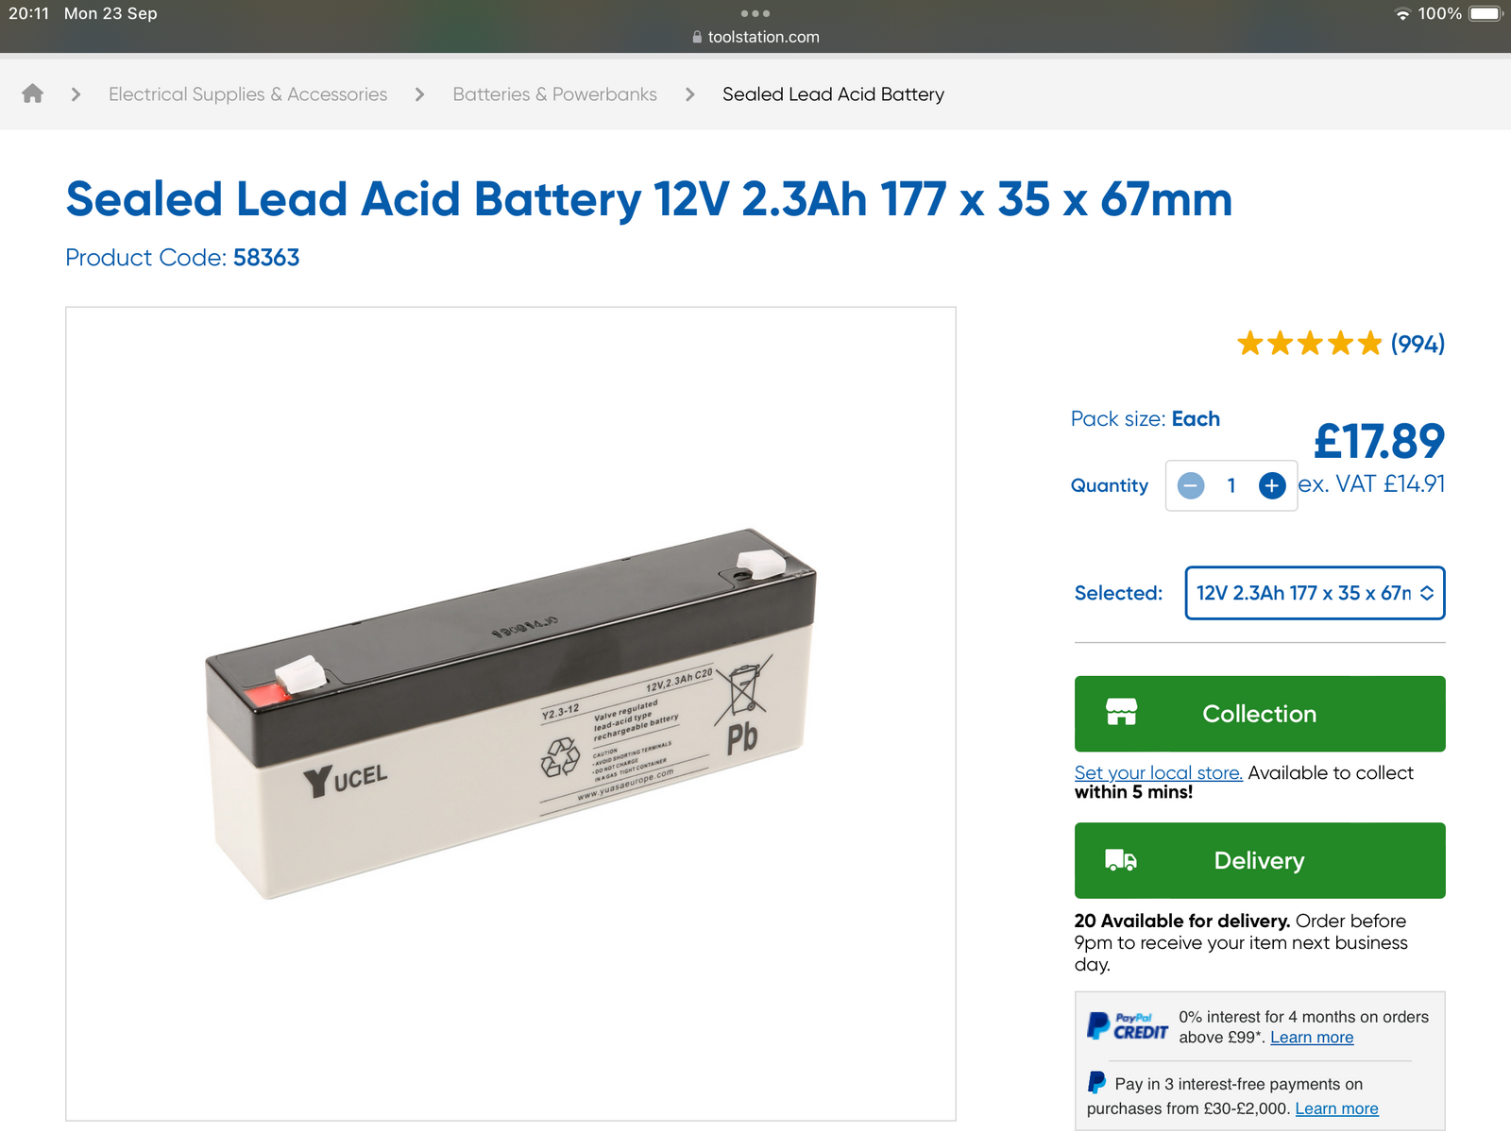Tap the PayPal Credit logo

pos(1127,1026)
